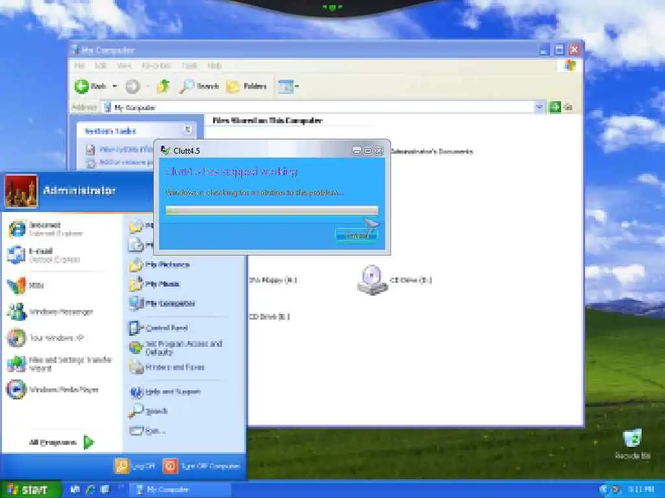Image resolution: width=665 pixels, height=498 pixels.
Task: Expand the Address bar dropdown
Action: point(538,107)
